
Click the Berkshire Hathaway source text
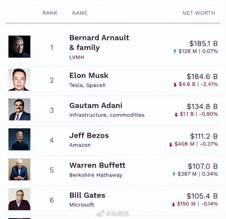pos(96,175)
